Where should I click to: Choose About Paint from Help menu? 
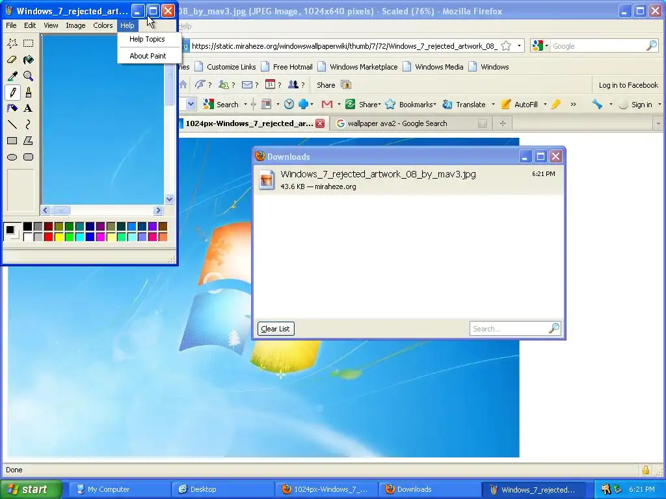point(147,56)
